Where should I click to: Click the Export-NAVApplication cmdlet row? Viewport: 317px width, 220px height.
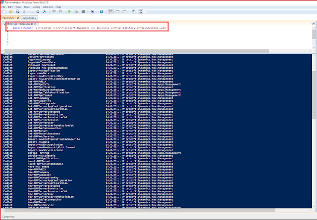88,71
